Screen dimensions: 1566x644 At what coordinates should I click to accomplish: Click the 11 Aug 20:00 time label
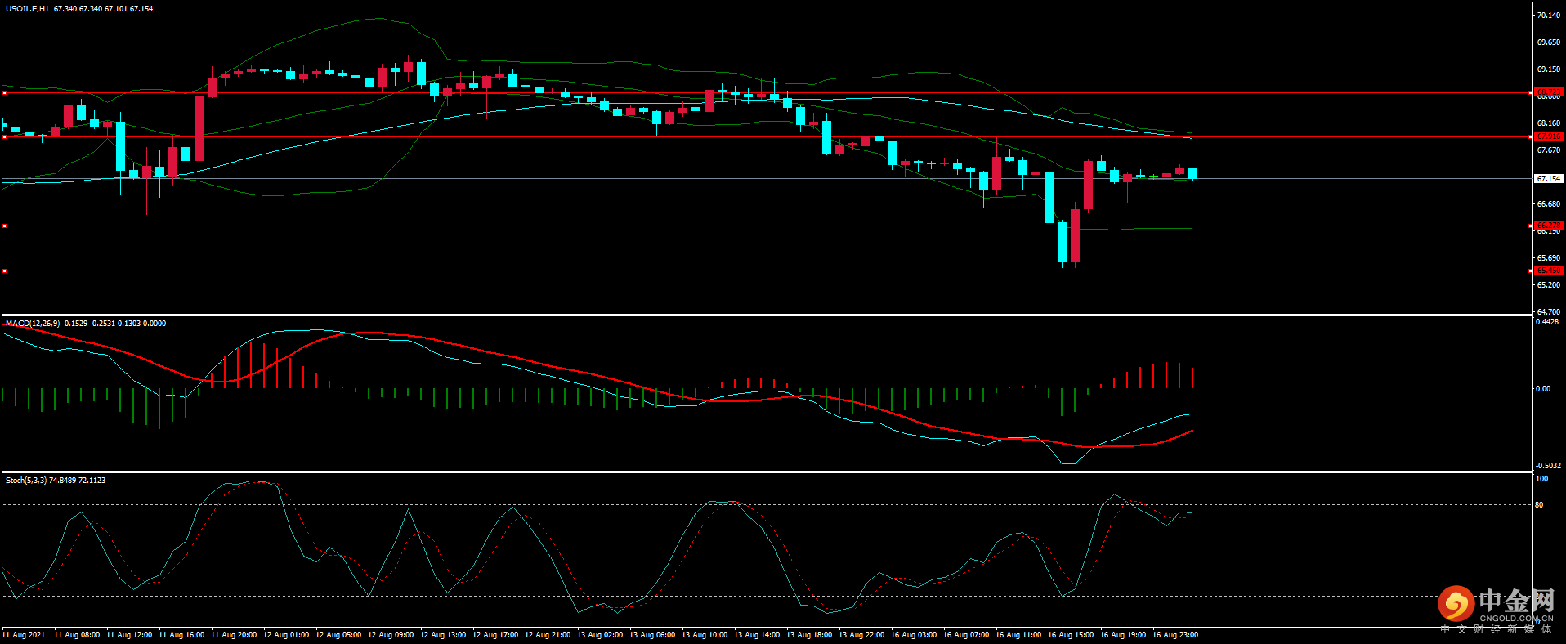pyautogui.click(x=234, y=635)
